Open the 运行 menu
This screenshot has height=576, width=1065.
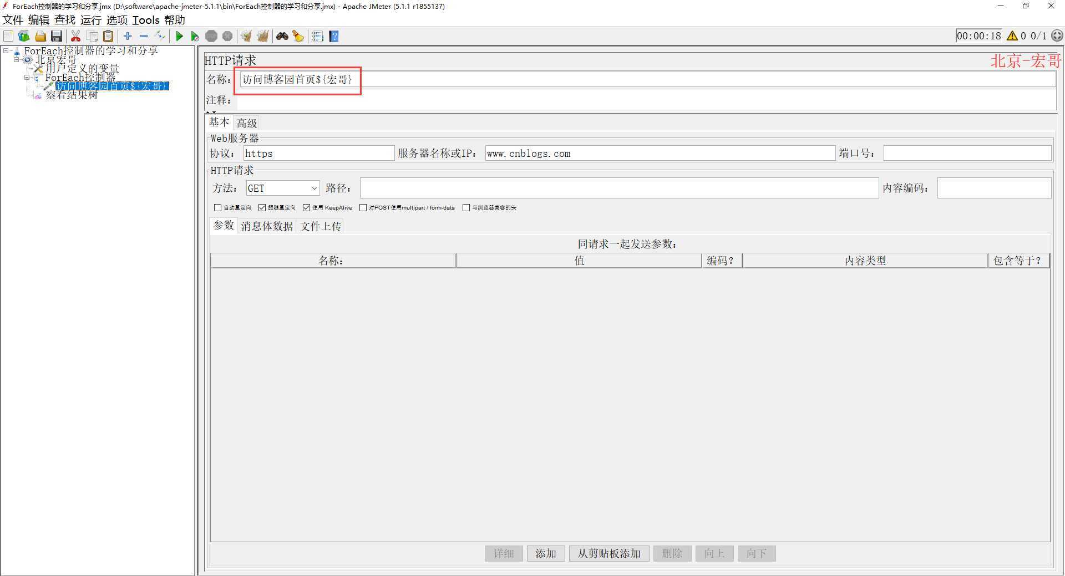91,20
